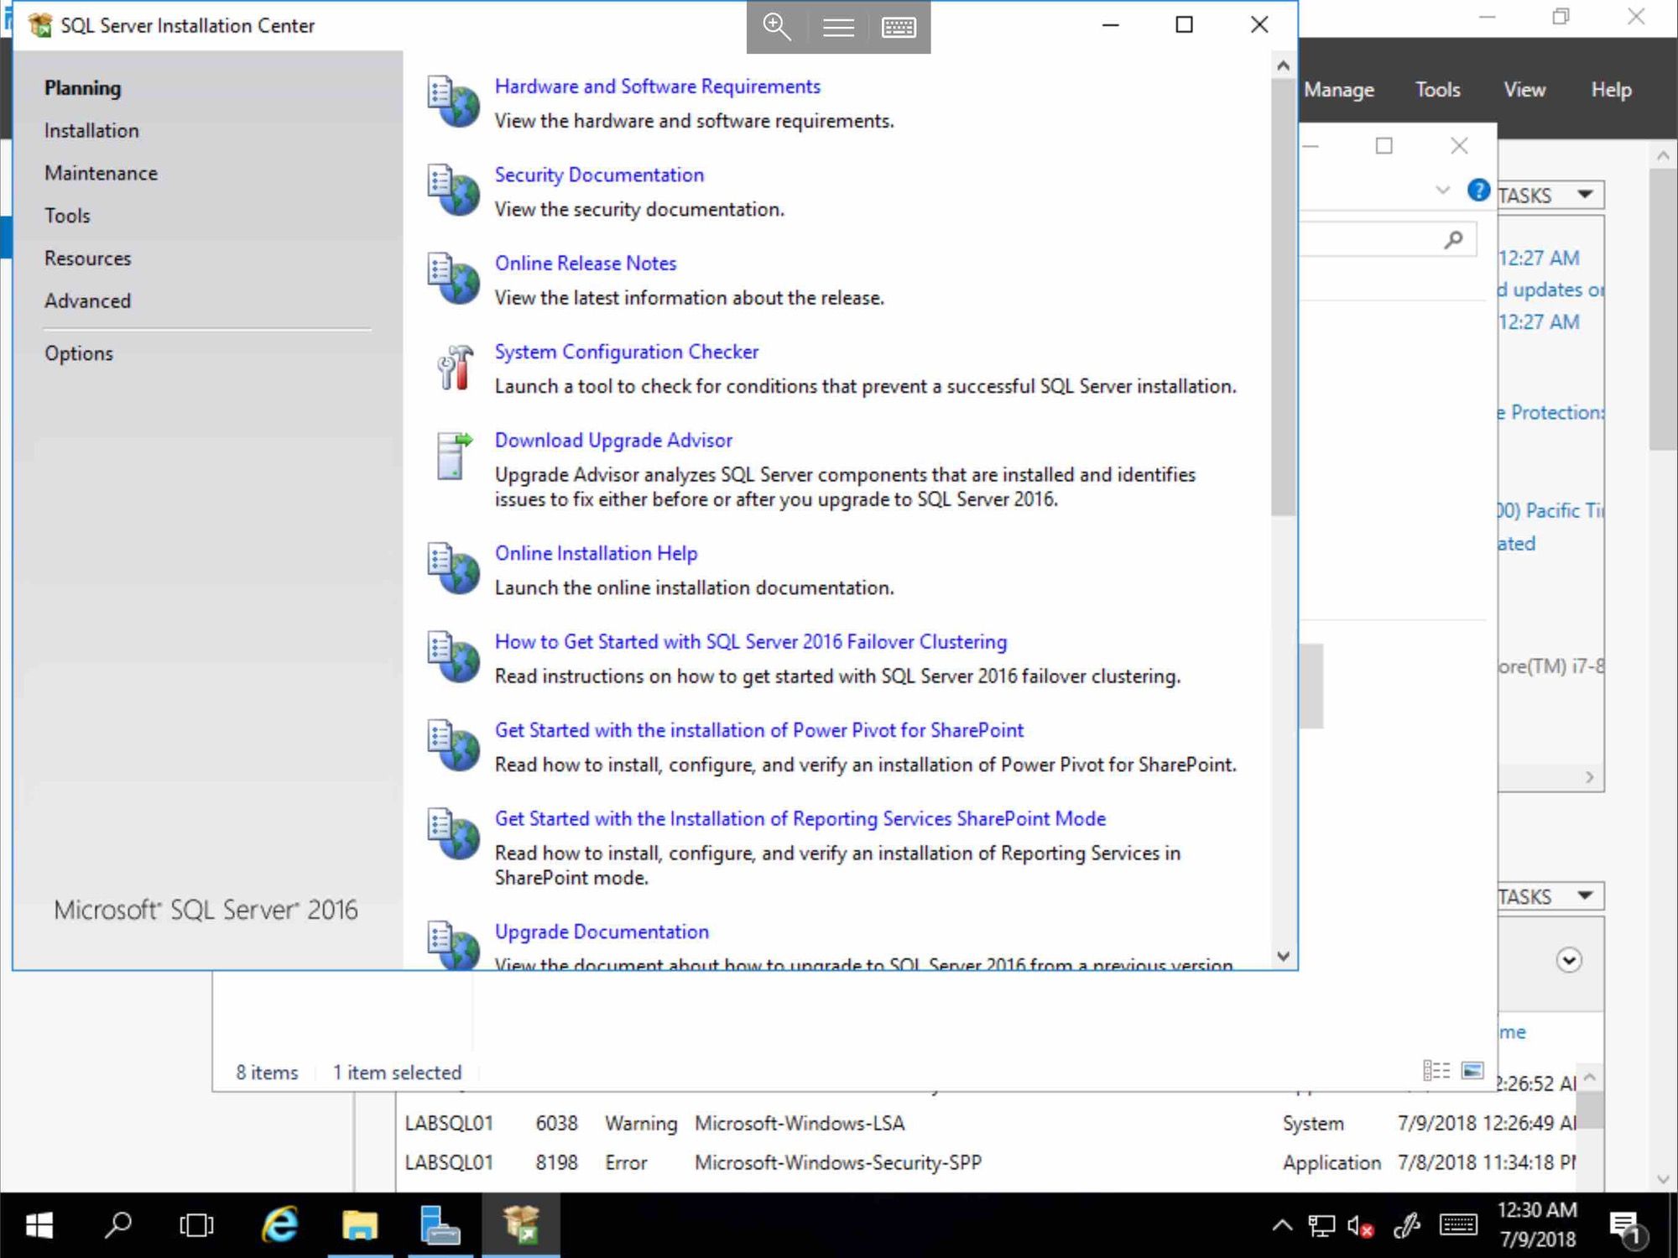Select the Maintenance category

tap(101, 173)
